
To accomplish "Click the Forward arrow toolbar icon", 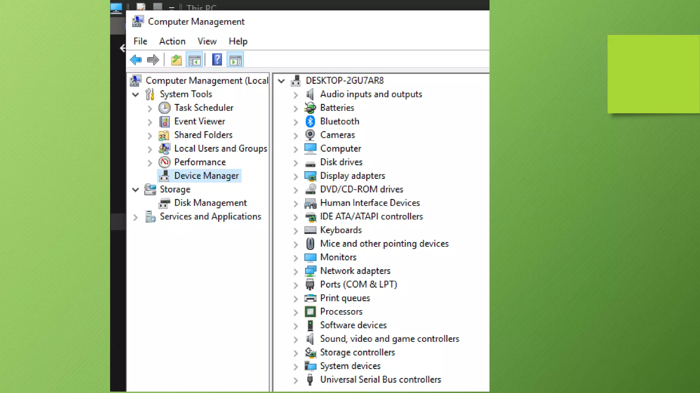I will (153, 60).
